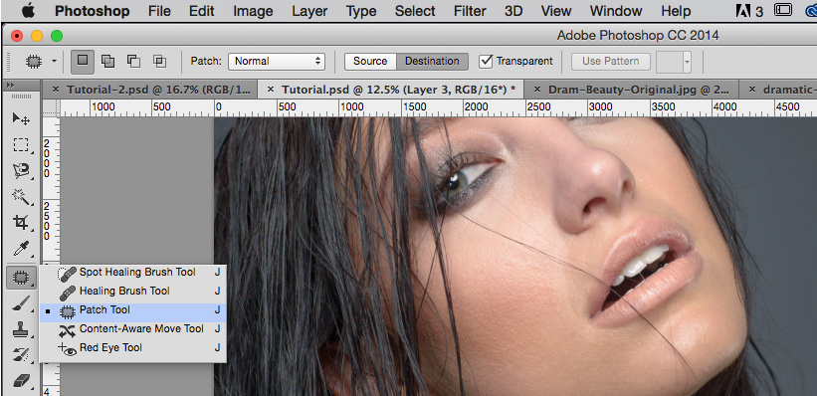The height and width of the screenshot is (396, 817).
Task: Choose Healing Brush Tool from flyout
Action: [133, 291]
